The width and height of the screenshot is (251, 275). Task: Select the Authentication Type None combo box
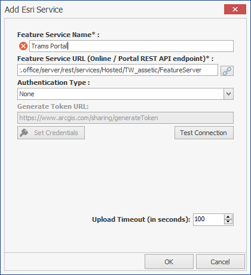tap(125, 94)
